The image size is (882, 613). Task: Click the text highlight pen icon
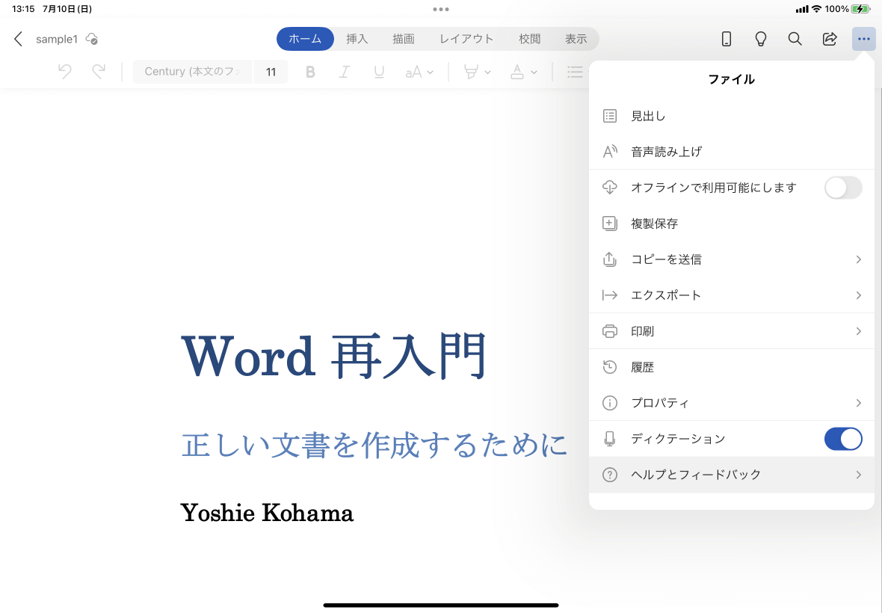pyautogui.click(x=471, y=72)
